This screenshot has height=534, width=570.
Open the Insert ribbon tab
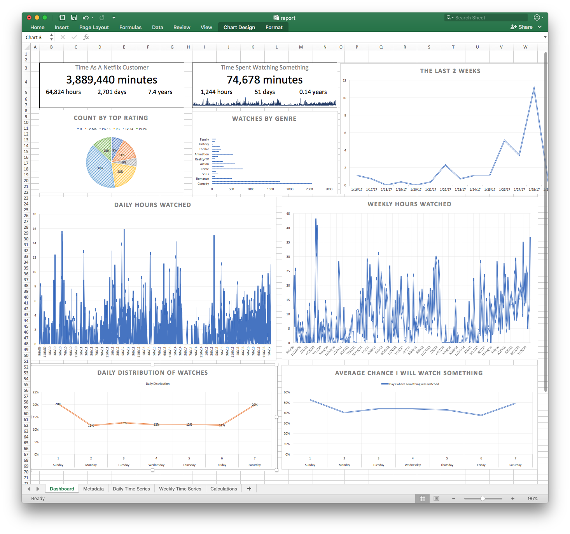pos(62,27)
